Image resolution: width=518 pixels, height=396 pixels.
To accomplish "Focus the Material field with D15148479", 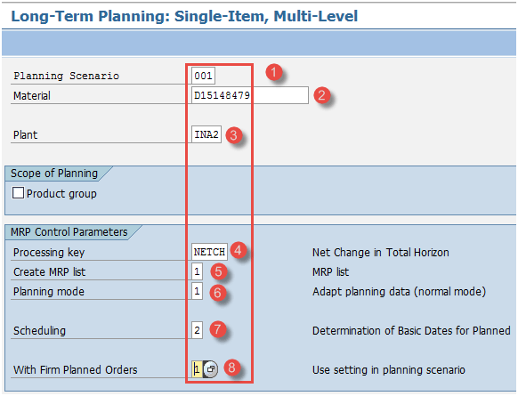I will (250, 95).
